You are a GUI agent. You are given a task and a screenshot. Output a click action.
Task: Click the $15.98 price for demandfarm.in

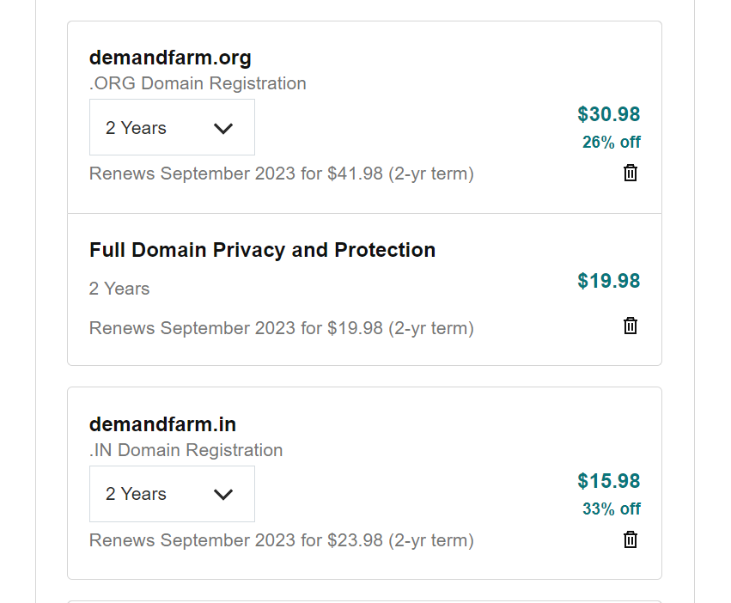(609, 481)
